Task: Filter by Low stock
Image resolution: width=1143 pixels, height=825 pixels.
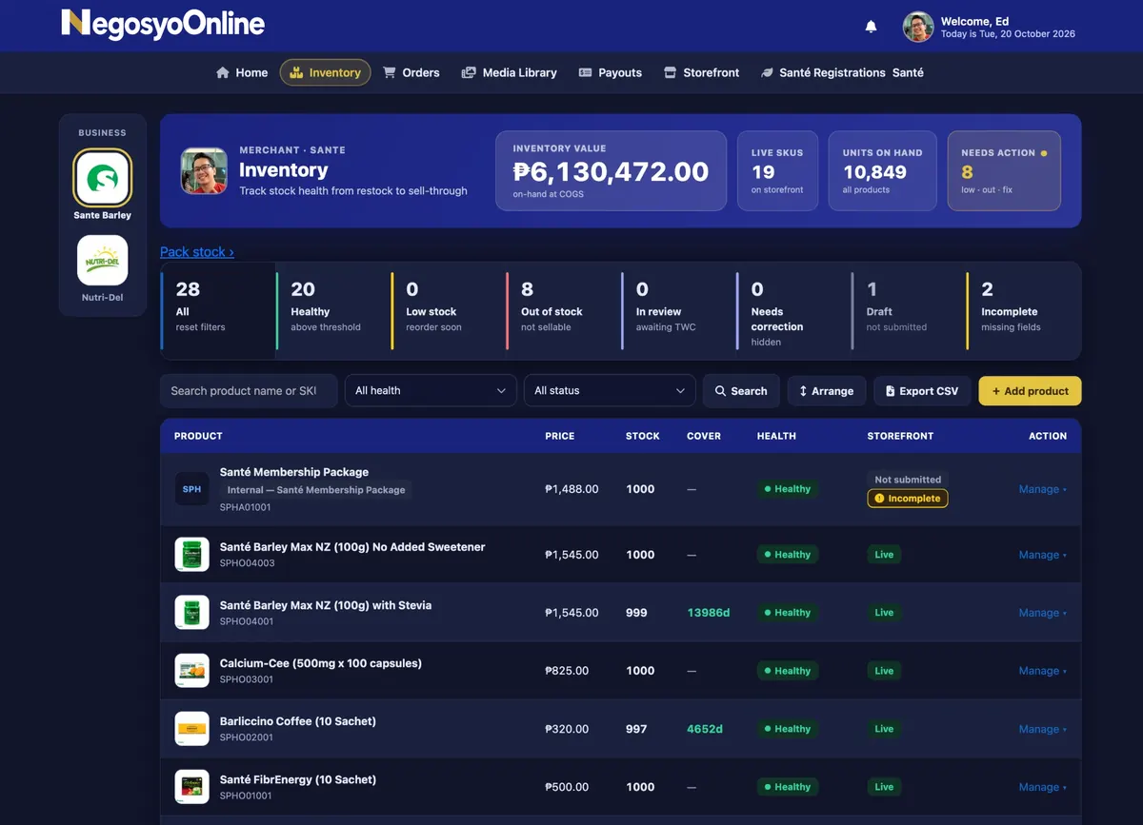Action: click(x=448, y=310)
